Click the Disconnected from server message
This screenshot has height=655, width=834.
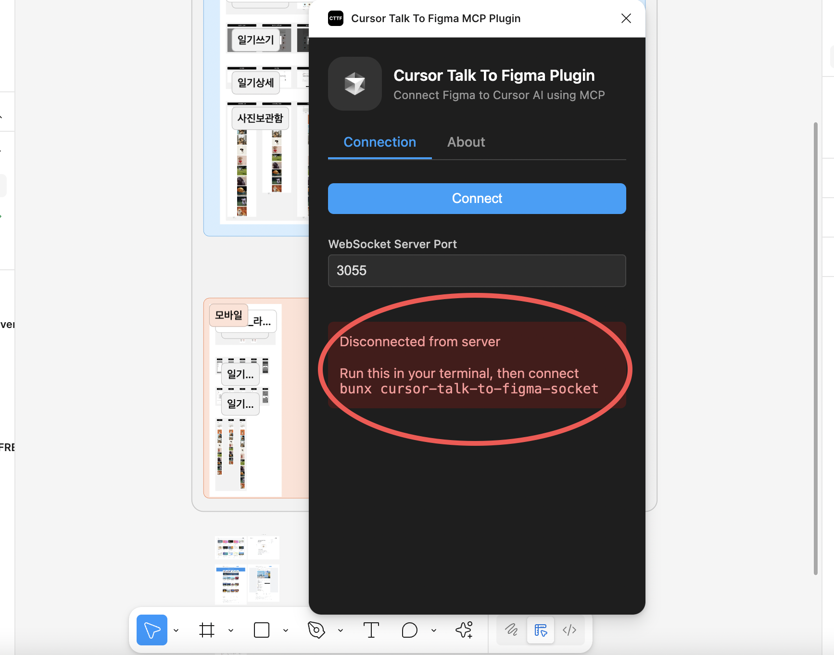pyautogui.click(x=420, y=341)
